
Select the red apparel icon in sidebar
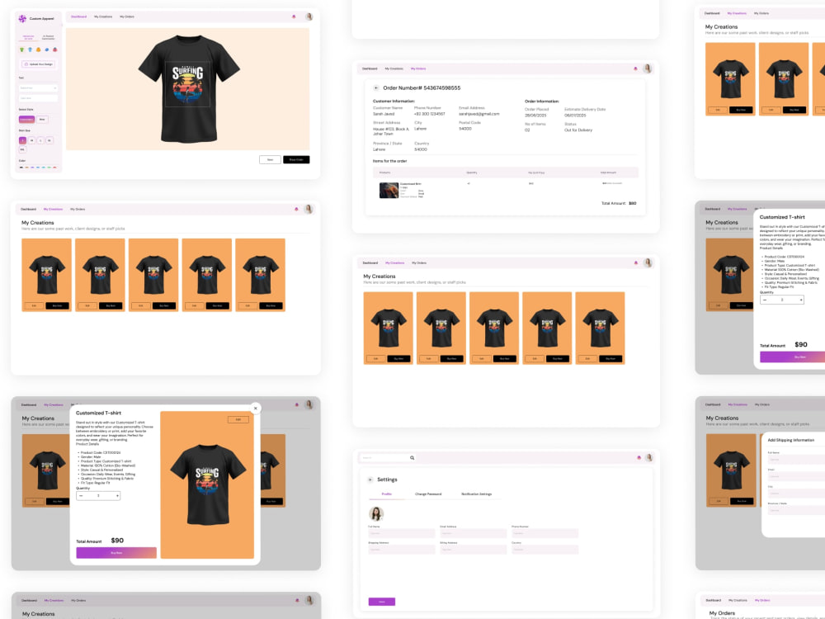coord(54,50)
